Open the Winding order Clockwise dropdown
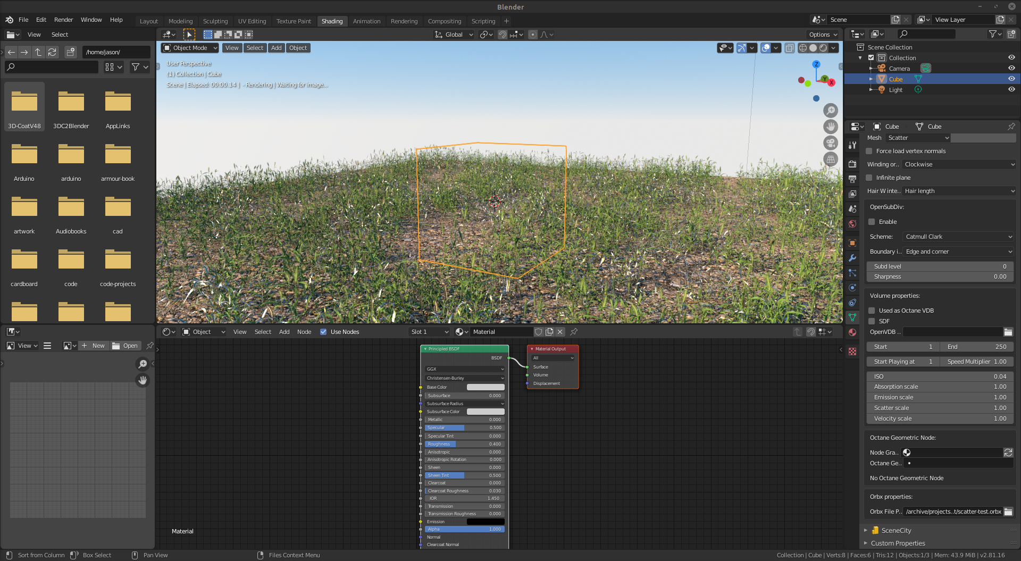This screenshot has height=561, width=1021. click(x=959, y=164)
